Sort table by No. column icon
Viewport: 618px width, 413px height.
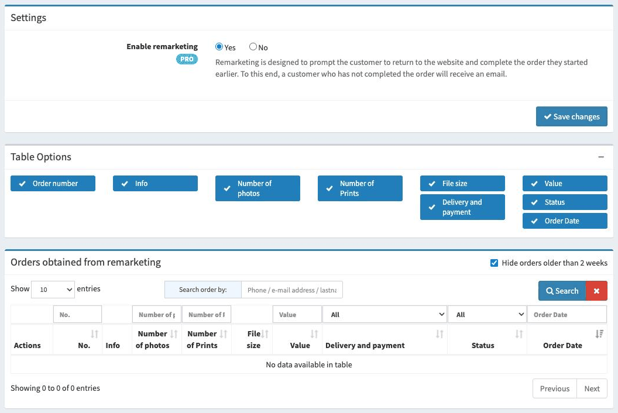click(x=95, y=334)
